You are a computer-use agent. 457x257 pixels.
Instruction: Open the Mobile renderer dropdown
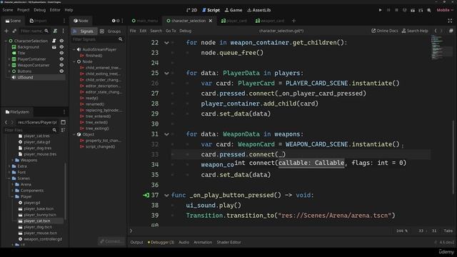pos(445,10)
